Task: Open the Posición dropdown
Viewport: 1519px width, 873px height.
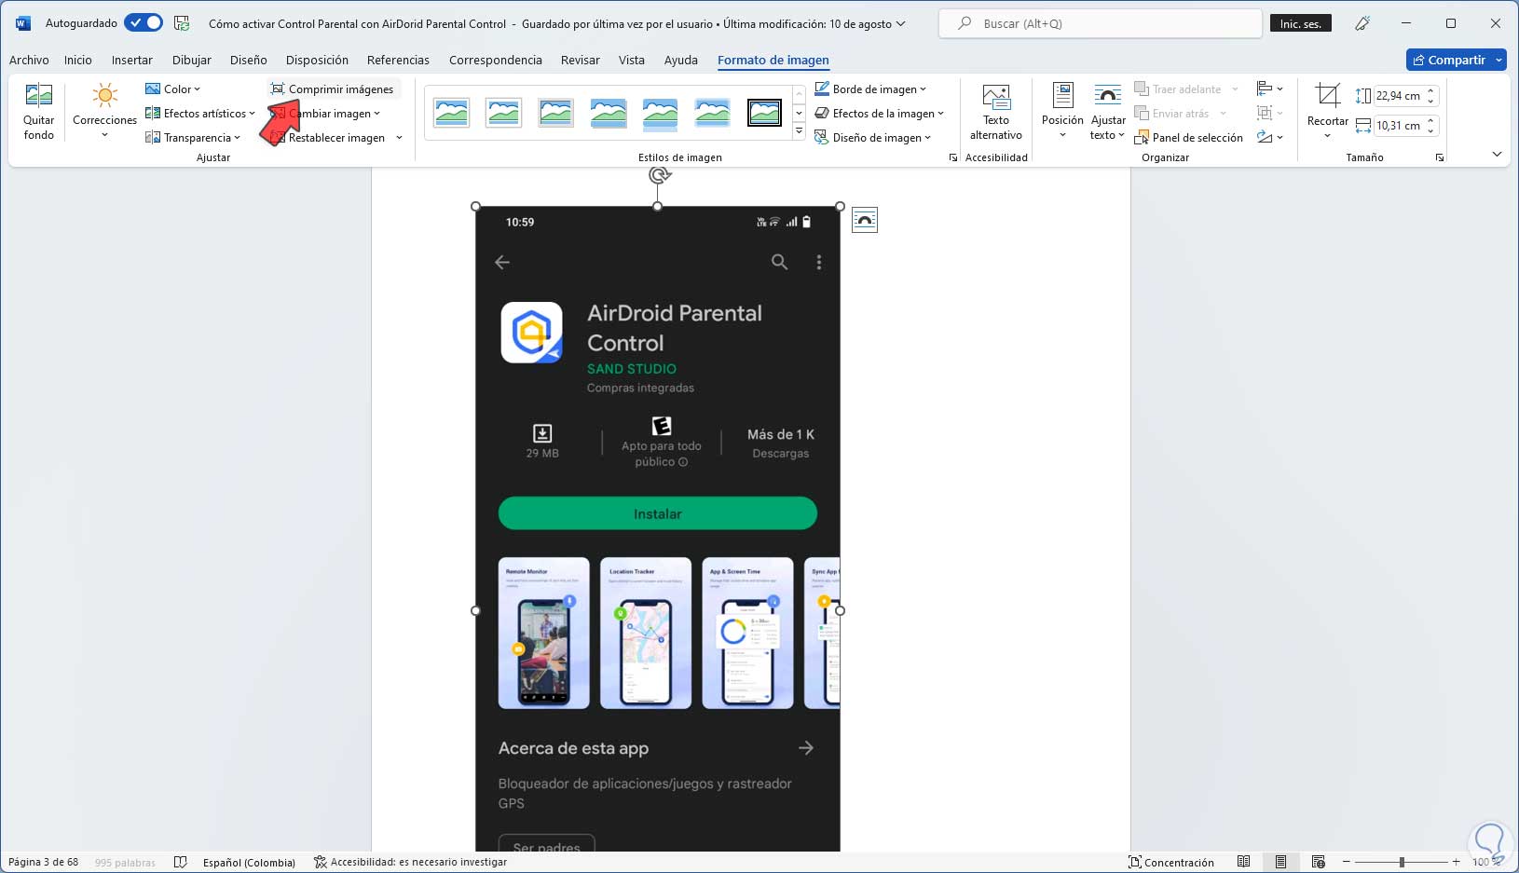Action: point(1062,112)
